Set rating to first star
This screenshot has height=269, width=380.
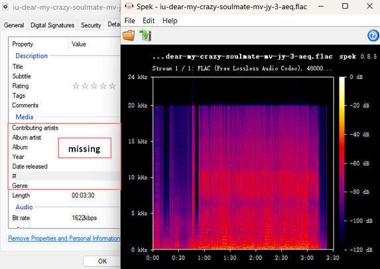76,86
